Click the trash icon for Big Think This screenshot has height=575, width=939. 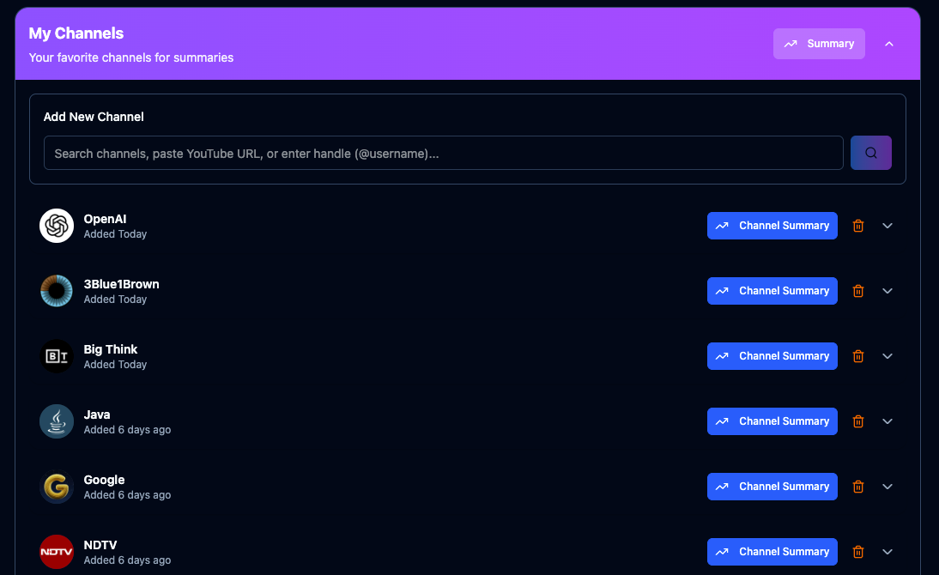point(857,356)
